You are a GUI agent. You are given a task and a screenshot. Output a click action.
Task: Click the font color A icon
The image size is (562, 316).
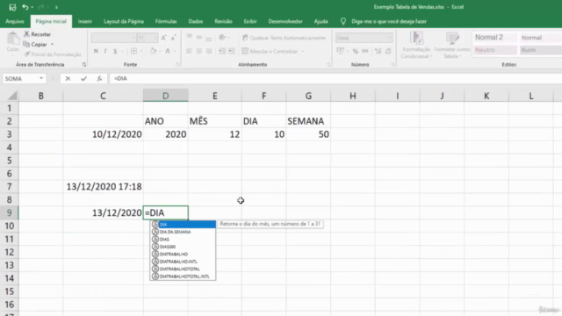(x=168, y=51)
